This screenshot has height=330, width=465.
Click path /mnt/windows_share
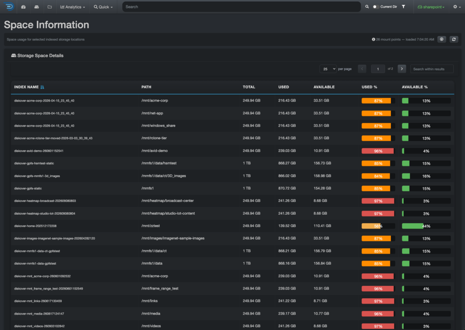[x=158, y=126]
